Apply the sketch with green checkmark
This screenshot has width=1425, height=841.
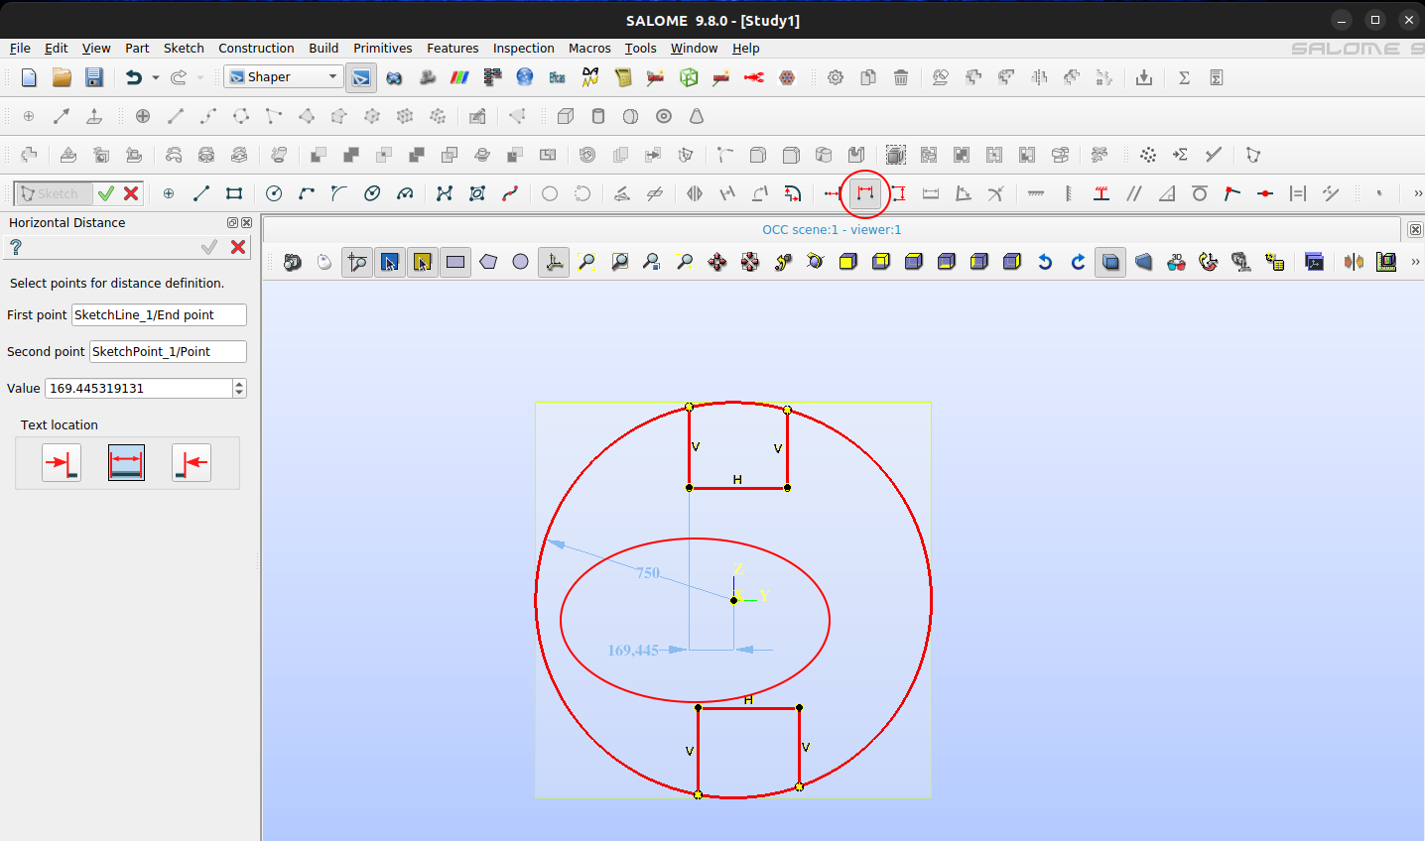(106, 193)
